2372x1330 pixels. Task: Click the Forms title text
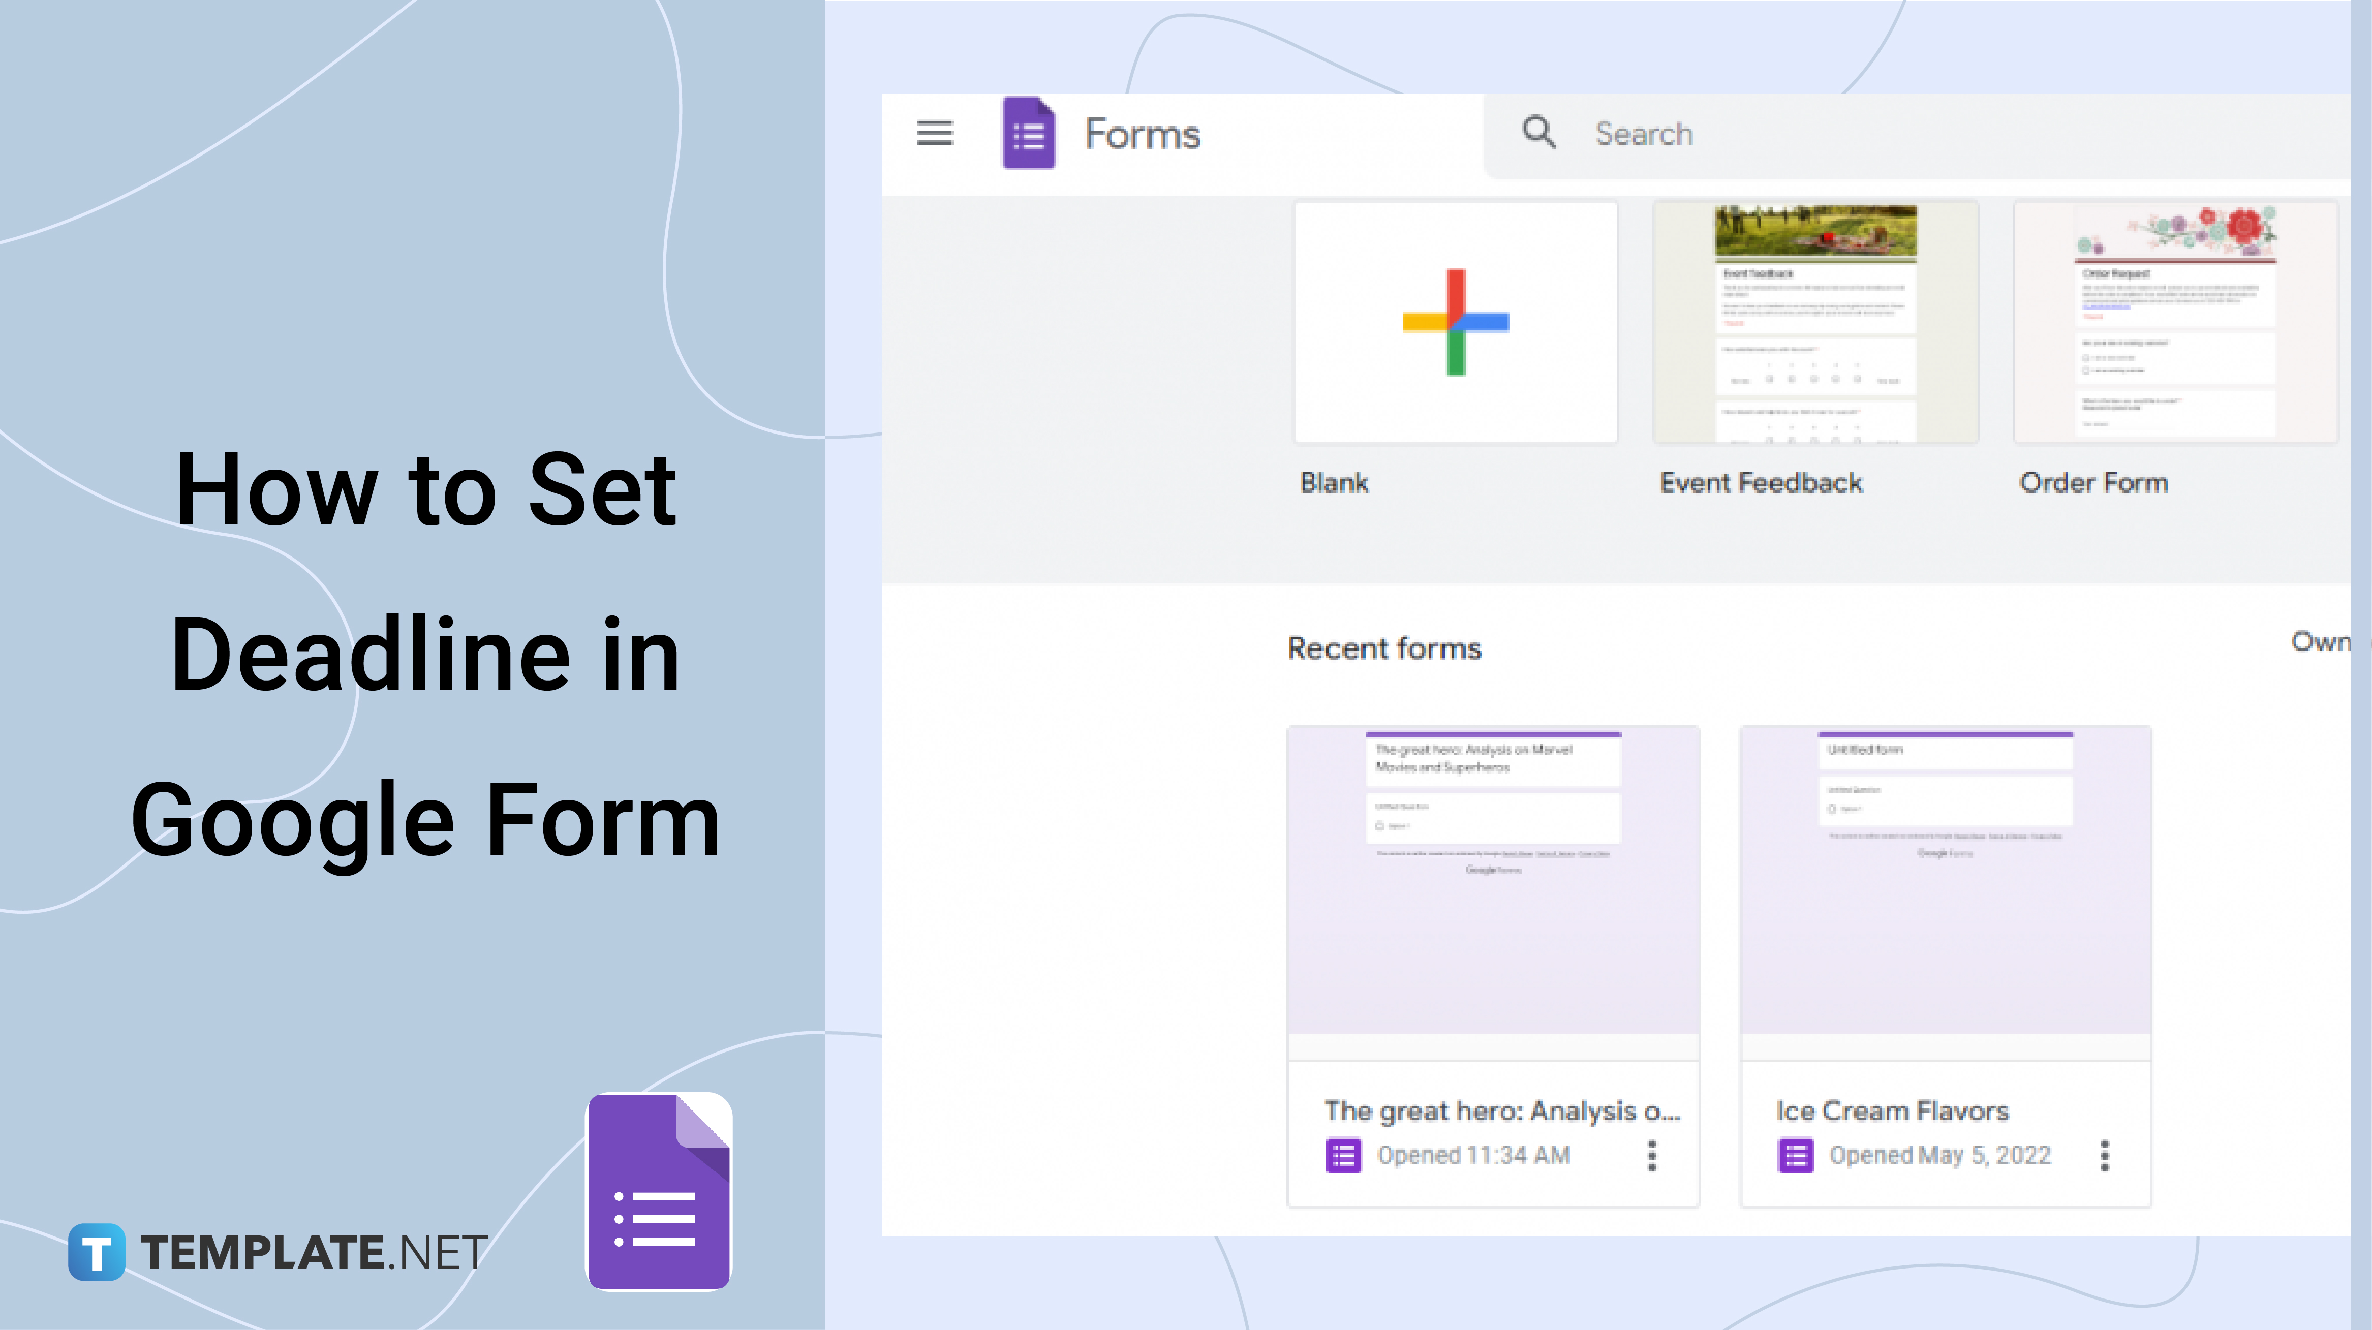(x=1142, y=135)
